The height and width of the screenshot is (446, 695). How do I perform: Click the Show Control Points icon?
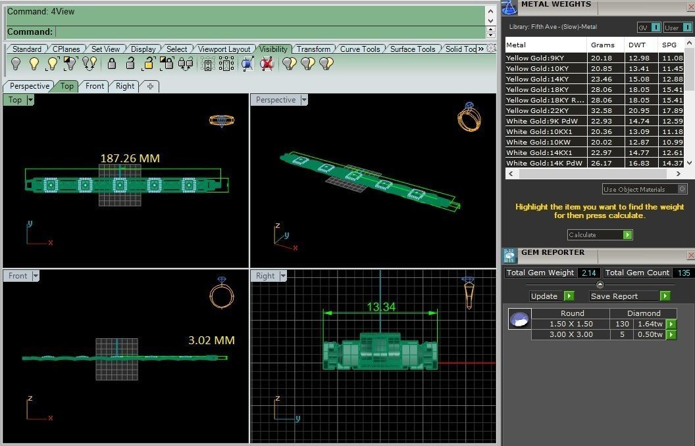coord(207,64)
